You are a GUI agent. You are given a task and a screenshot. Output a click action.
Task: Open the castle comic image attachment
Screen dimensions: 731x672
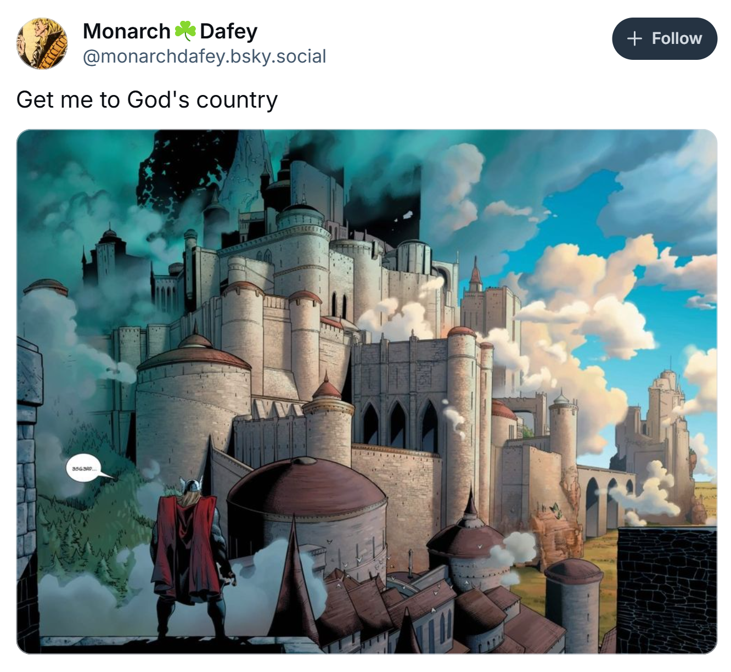[x=367, y=391]
